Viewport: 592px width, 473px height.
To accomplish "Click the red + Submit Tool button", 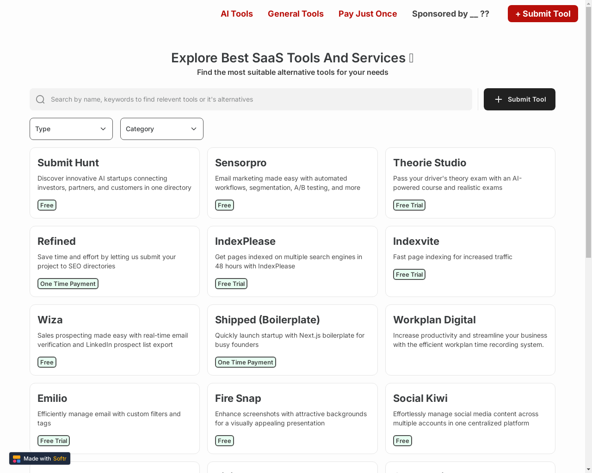I will click(x=543, y=14).
